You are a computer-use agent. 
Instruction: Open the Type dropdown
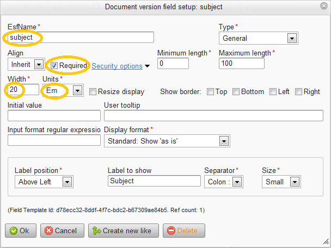click(292, 38)
